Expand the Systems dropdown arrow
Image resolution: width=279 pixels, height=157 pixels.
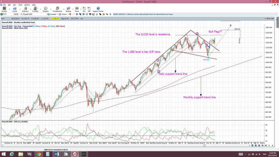(x=51, y=9)
